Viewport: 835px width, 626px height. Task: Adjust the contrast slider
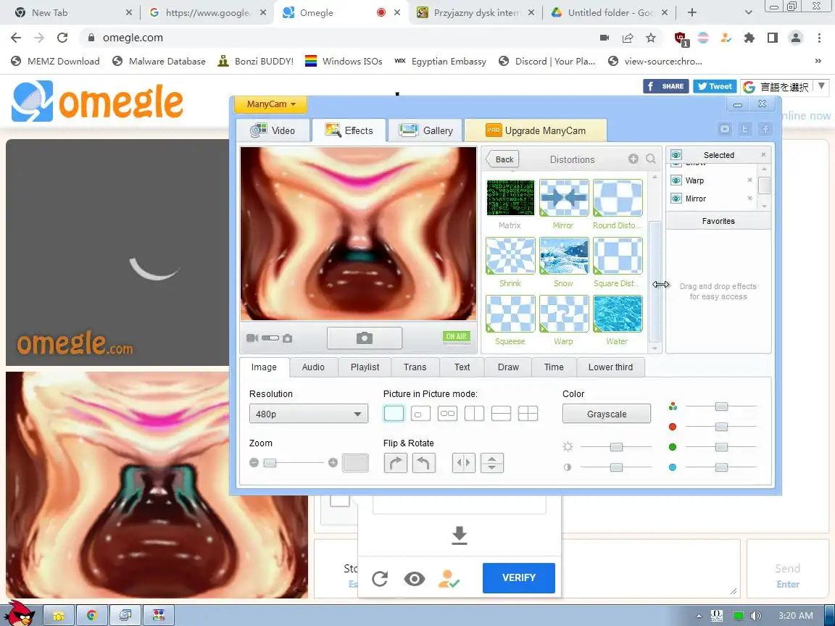tap(616, 467)
